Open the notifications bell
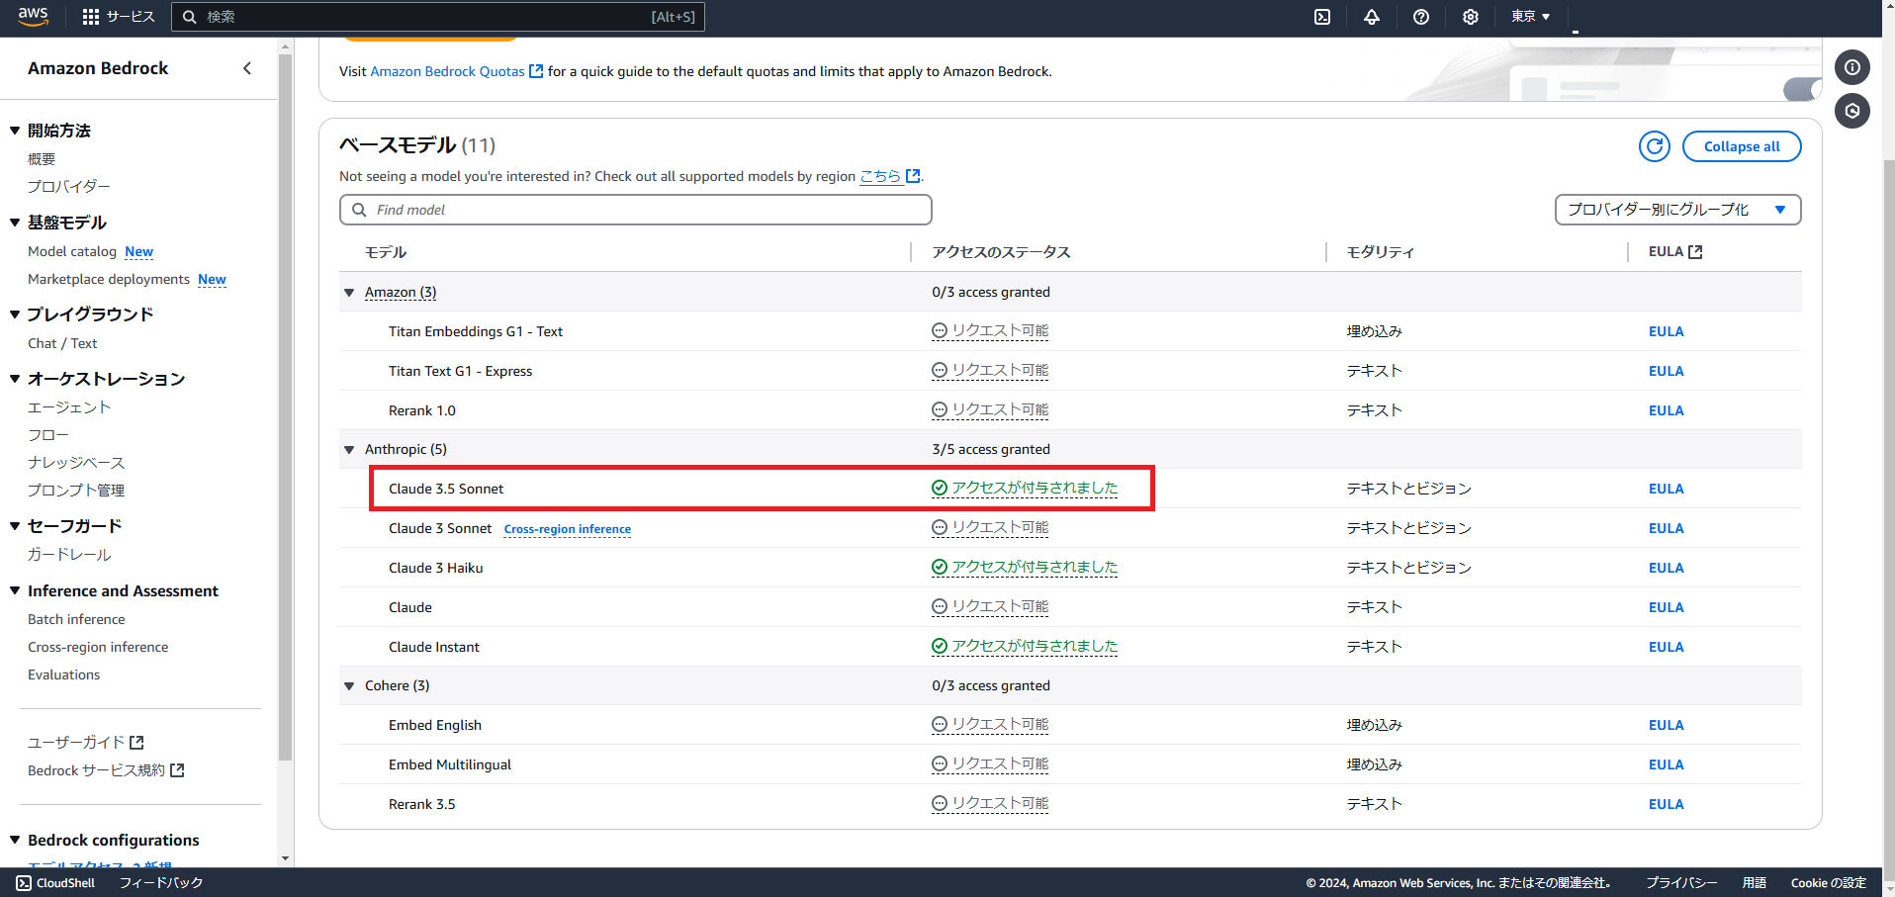The height and width of the screenshot is (897, 1895). (1372, 17)
